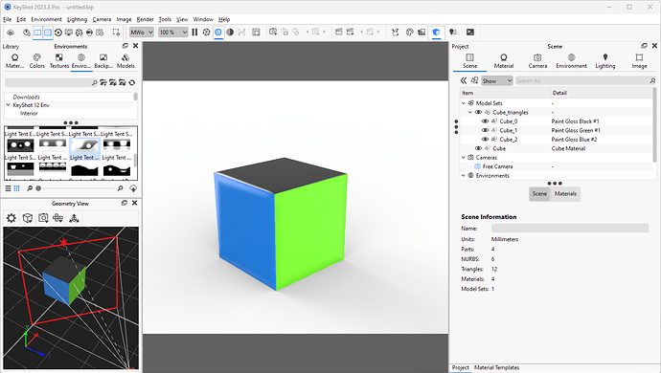The height and width of the screenshot is (373, 661).
Task: Toggle the Library panel toolbar icon
Action: pos(37,33)
